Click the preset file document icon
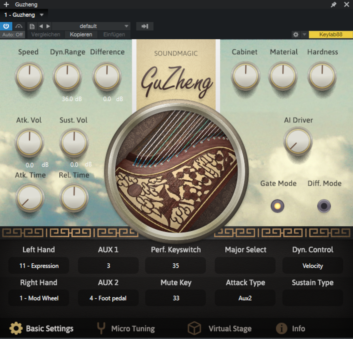Image resolution: width=353 pixels, height=339 pixels. 32,26
